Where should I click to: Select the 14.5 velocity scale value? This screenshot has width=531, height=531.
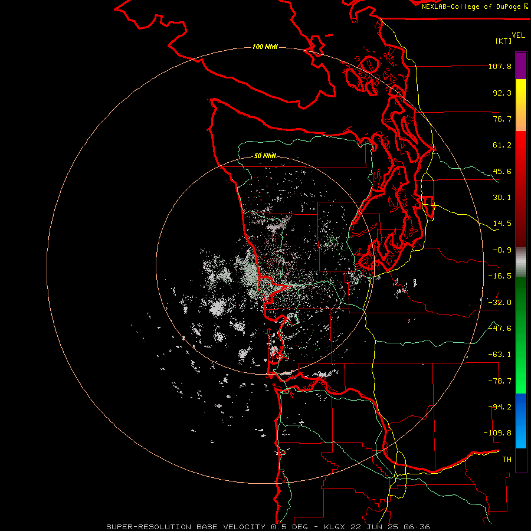click(x=502, y=224)
